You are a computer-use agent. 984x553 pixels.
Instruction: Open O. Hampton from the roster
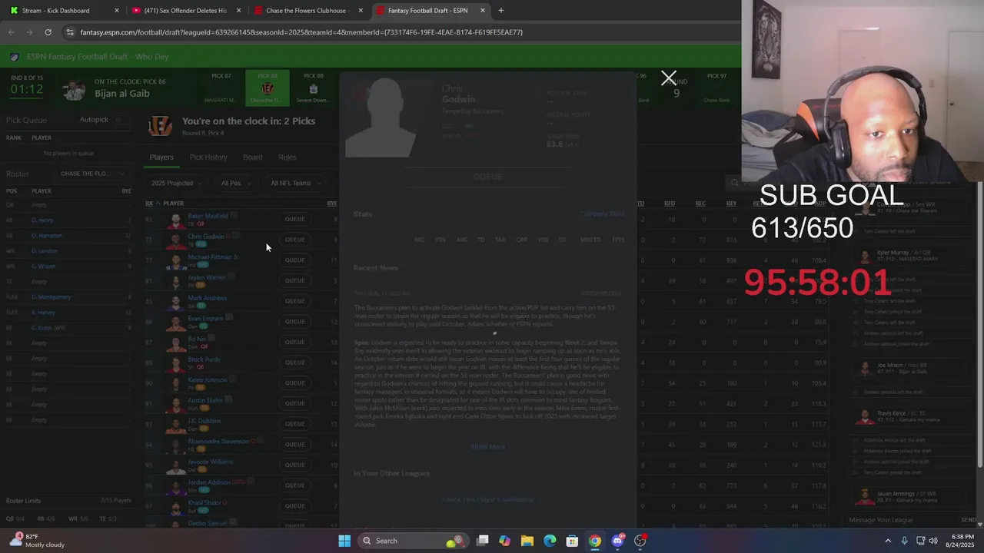coord(46,236)
